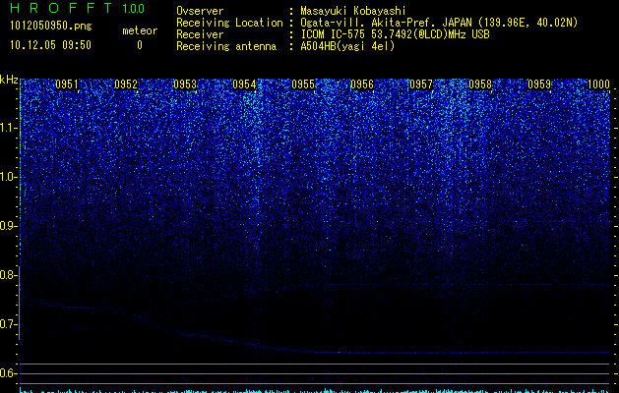Click the meteor count value 0
This screenshot has width=619, height=393.
(140, 45)
